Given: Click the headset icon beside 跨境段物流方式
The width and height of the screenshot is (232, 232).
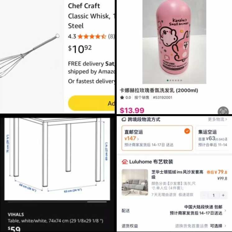Looking at the screenshot, I should [124, 119].
